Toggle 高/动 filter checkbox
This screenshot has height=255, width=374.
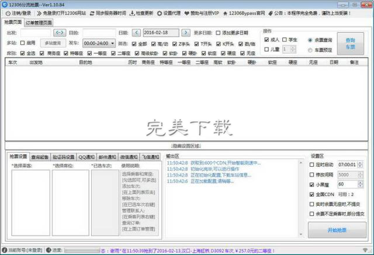pos(153,44)
